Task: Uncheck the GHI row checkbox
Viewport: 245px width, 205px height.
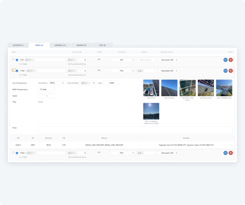Action: click(x=17, y=60)
